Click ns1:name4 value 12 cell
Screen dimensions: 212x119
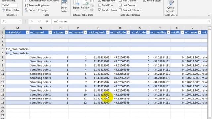[78, 103]
